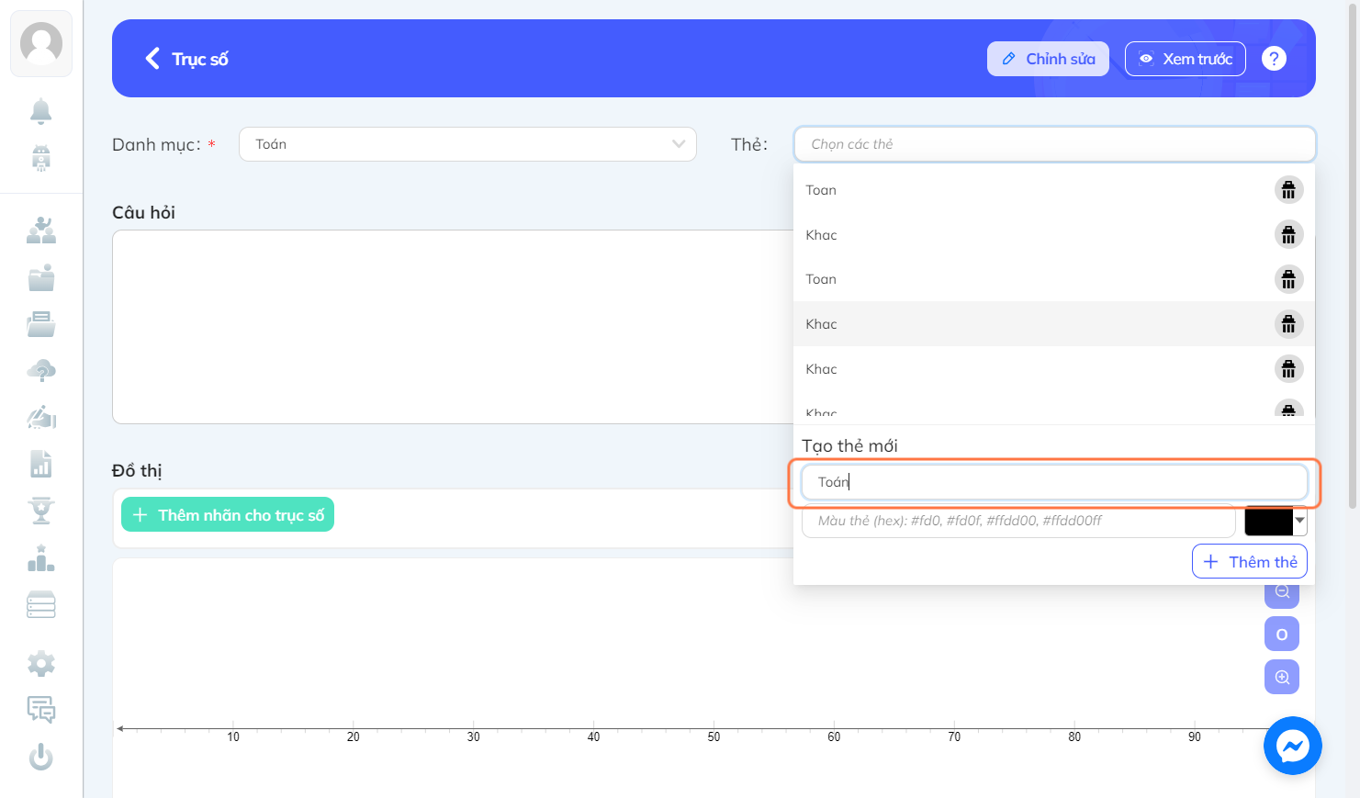The width and height of the screenshot is (1360, 798).
Task: Click the Thêm thẻ button
Action: pyautogui.click(x=1249, y=561)
